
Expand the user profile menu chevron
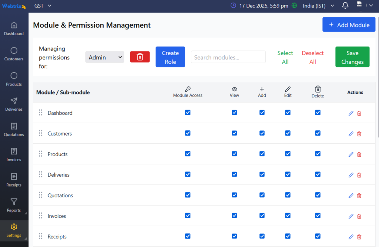tap(371, 6)
